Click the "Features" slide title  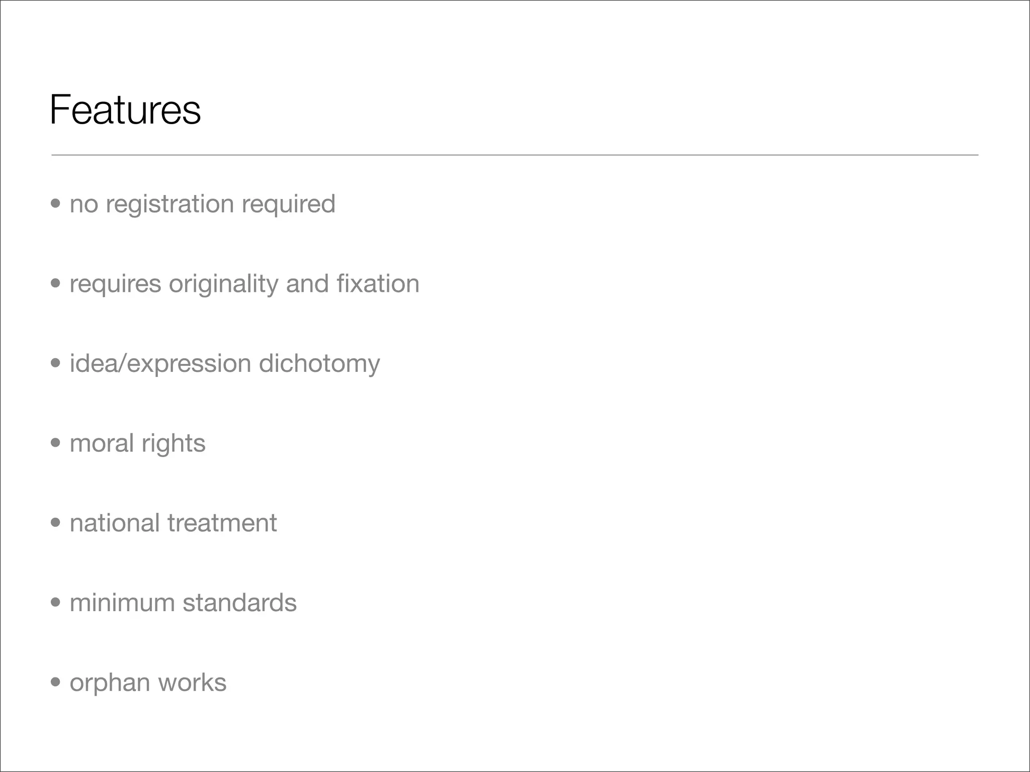125,110
